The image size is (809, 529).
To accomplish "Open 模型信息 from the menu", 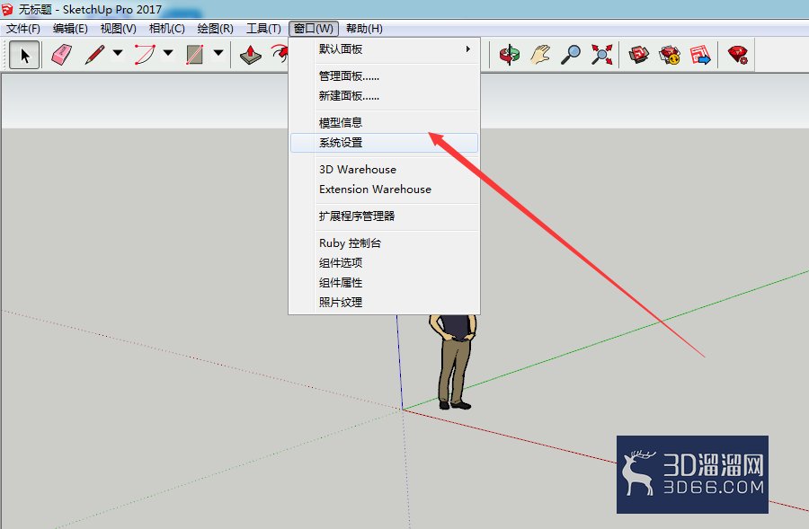I will point(385,123).
